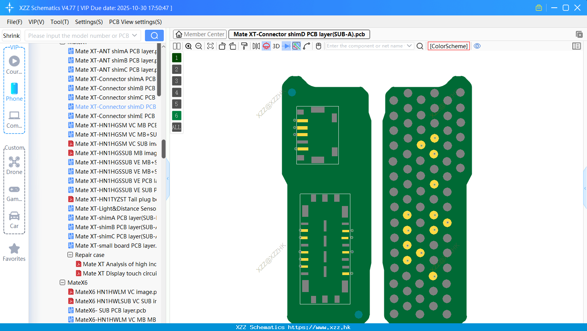Screen dimensions: 587x331
Task: Fit PCB to screen
Action: point(210,46)
